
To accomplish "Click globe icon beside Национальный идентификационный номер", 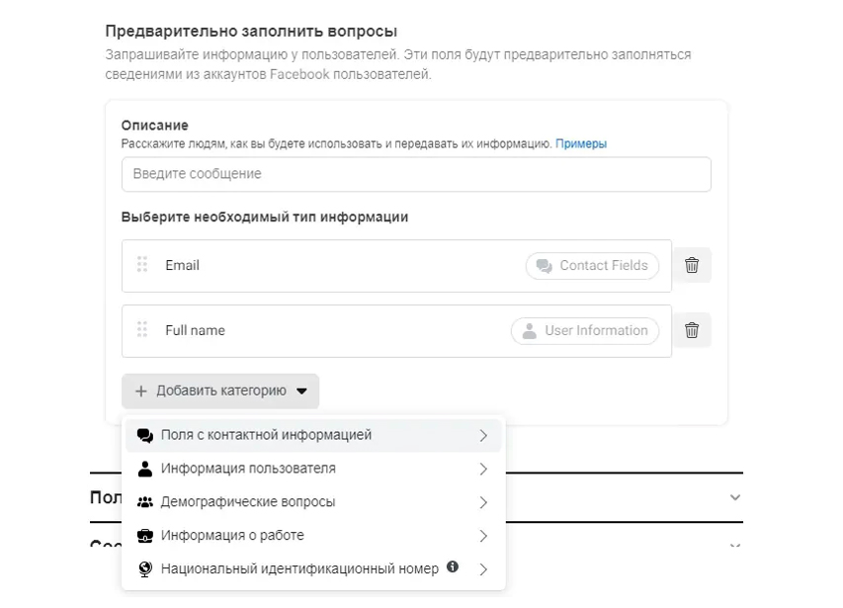I will [145, 569].
